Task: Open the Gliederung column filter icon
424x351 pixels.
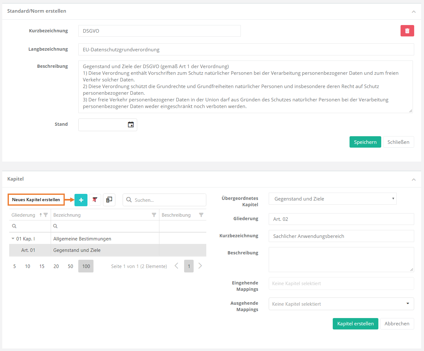Action: 46,215
